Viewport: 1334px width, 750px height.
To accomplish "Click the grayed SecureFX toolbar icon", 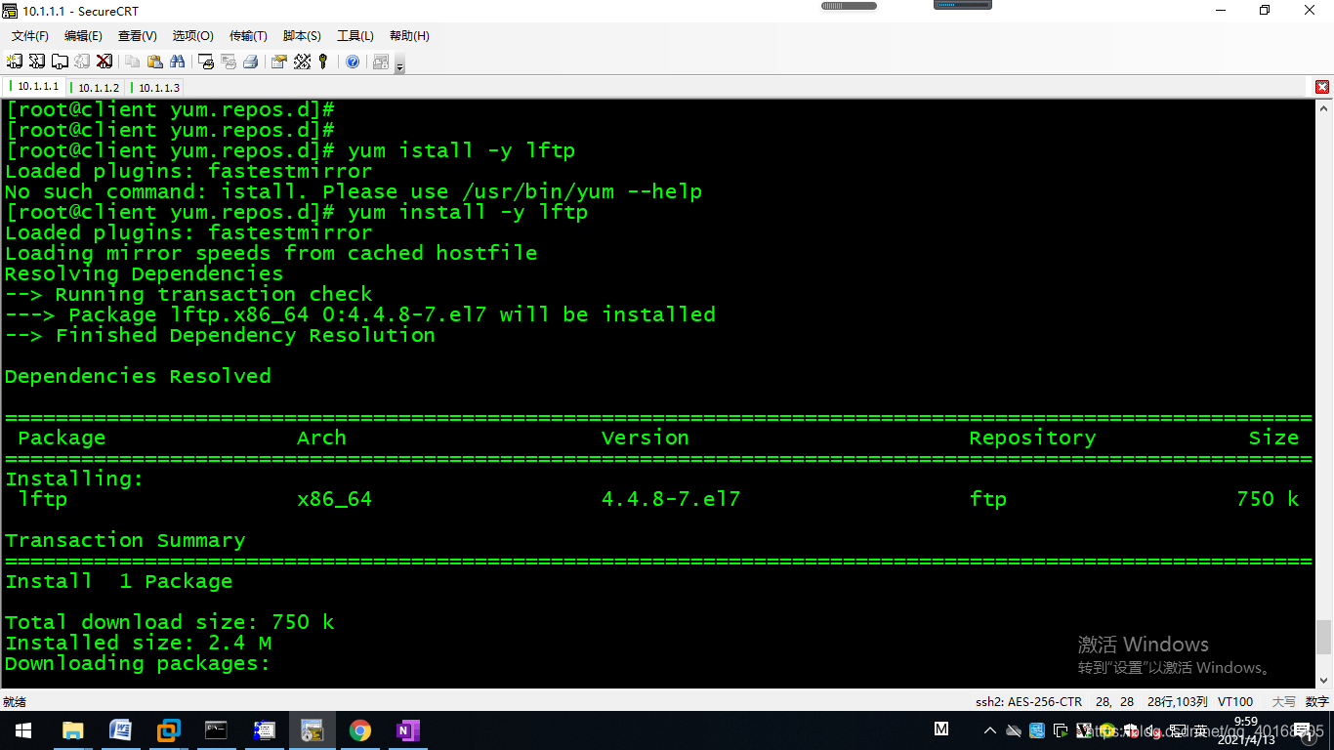I will [381, 62].
